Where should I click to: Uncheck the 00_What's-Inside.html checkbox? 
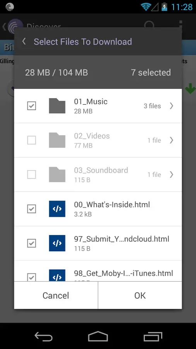31,209
